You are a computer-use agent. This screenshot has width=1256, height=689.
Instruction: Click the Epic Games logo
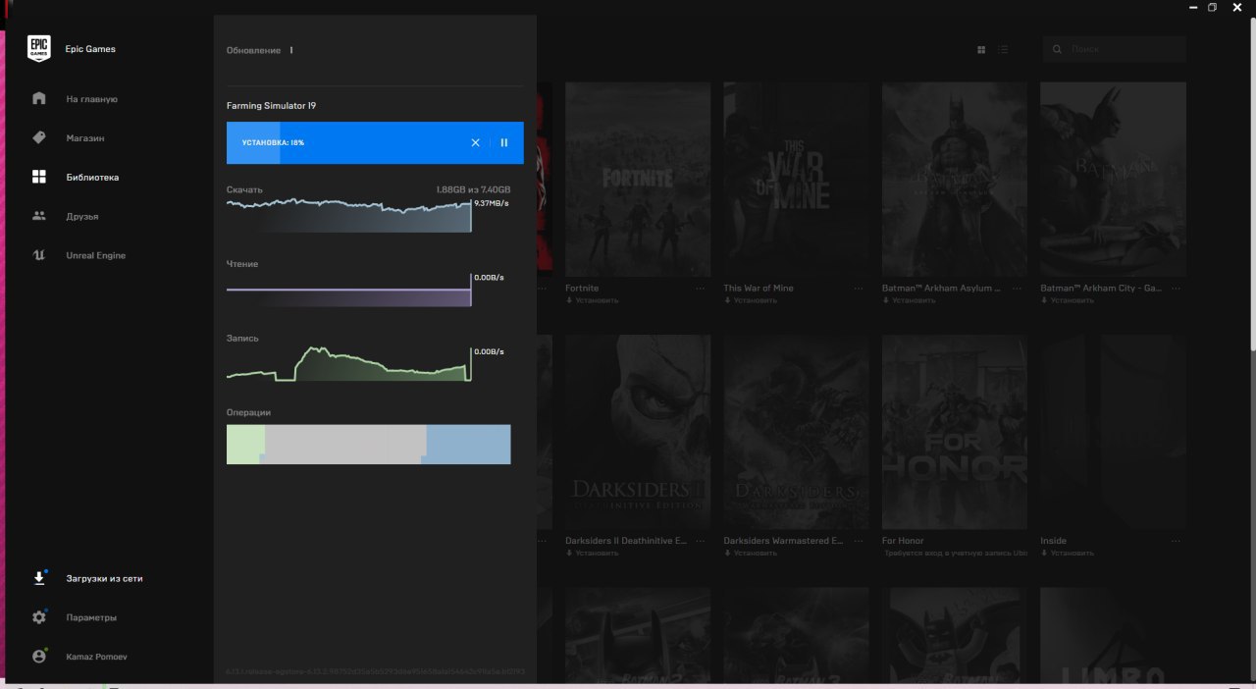[x=39, y=48]
